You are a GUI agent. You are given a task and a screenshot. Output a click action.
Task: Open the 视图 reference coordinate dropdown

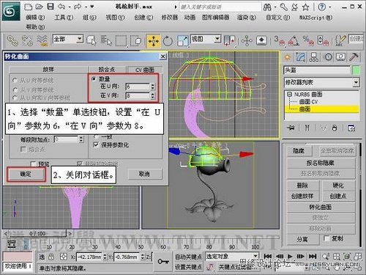click(x=217, y=39)
